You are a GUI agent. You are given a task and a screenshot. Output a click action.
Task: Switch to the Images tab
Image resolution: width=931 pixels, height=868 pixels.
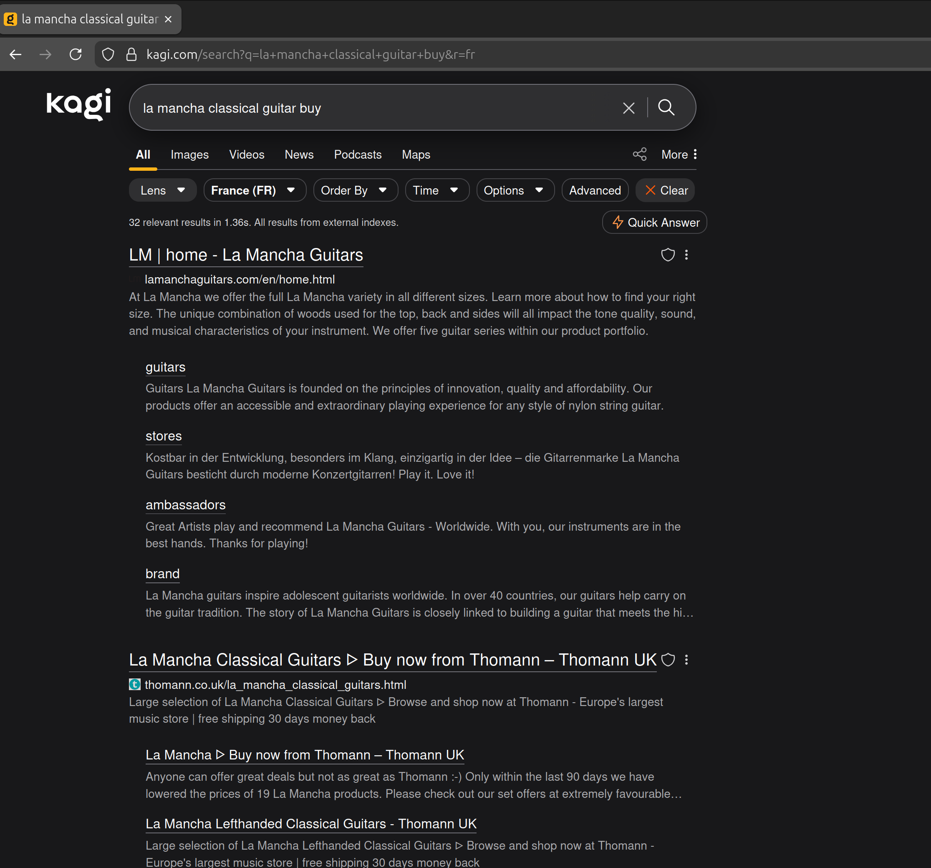[189, 154]
